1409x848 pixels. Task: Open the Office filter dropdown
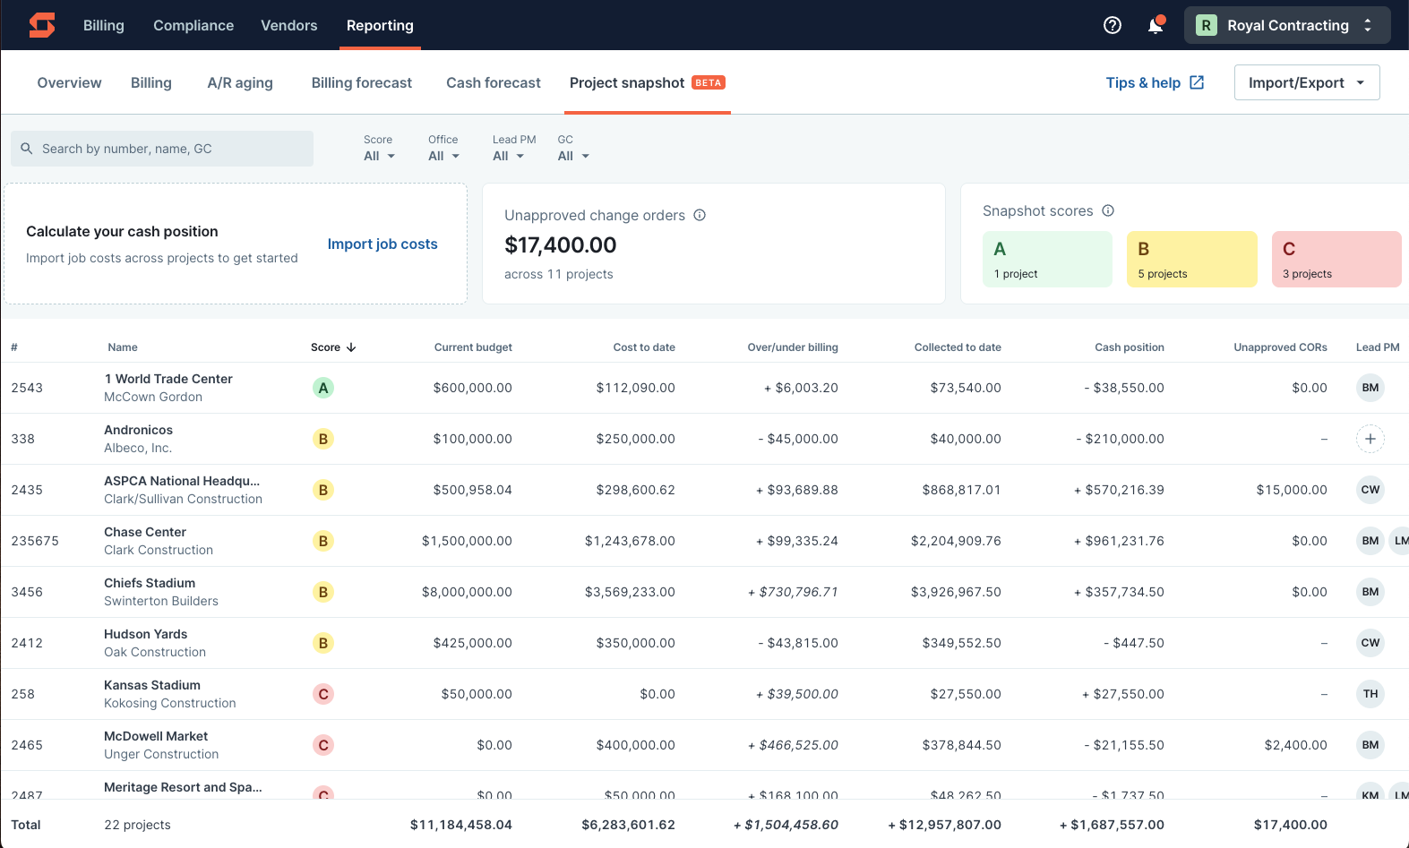click(443, 156)
